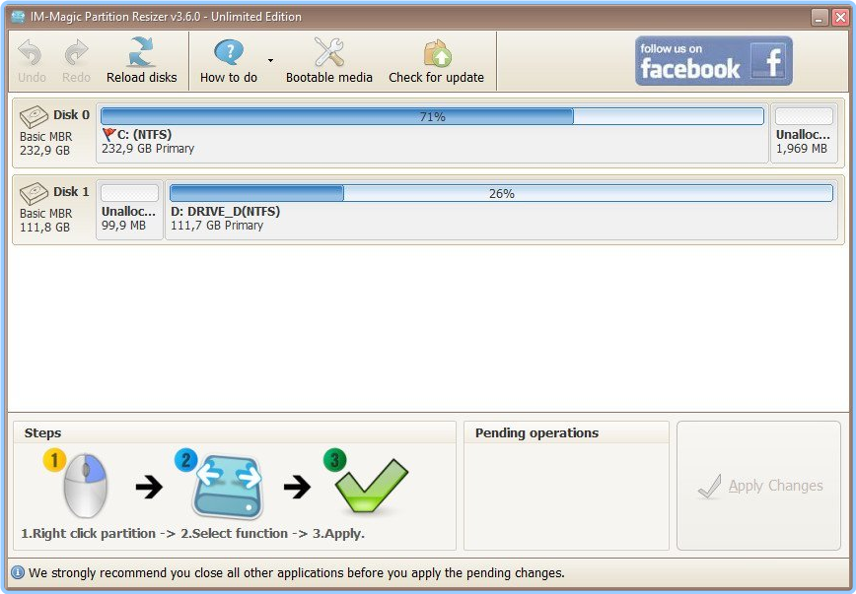This screenshot has width=856, height=594.
Task: Select the 1,969 MB unallocated space bar
Action: 804,116
